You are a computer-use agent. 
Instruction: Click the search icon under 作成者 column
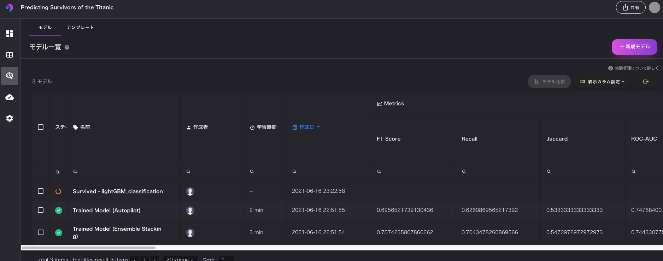[188, 172]
